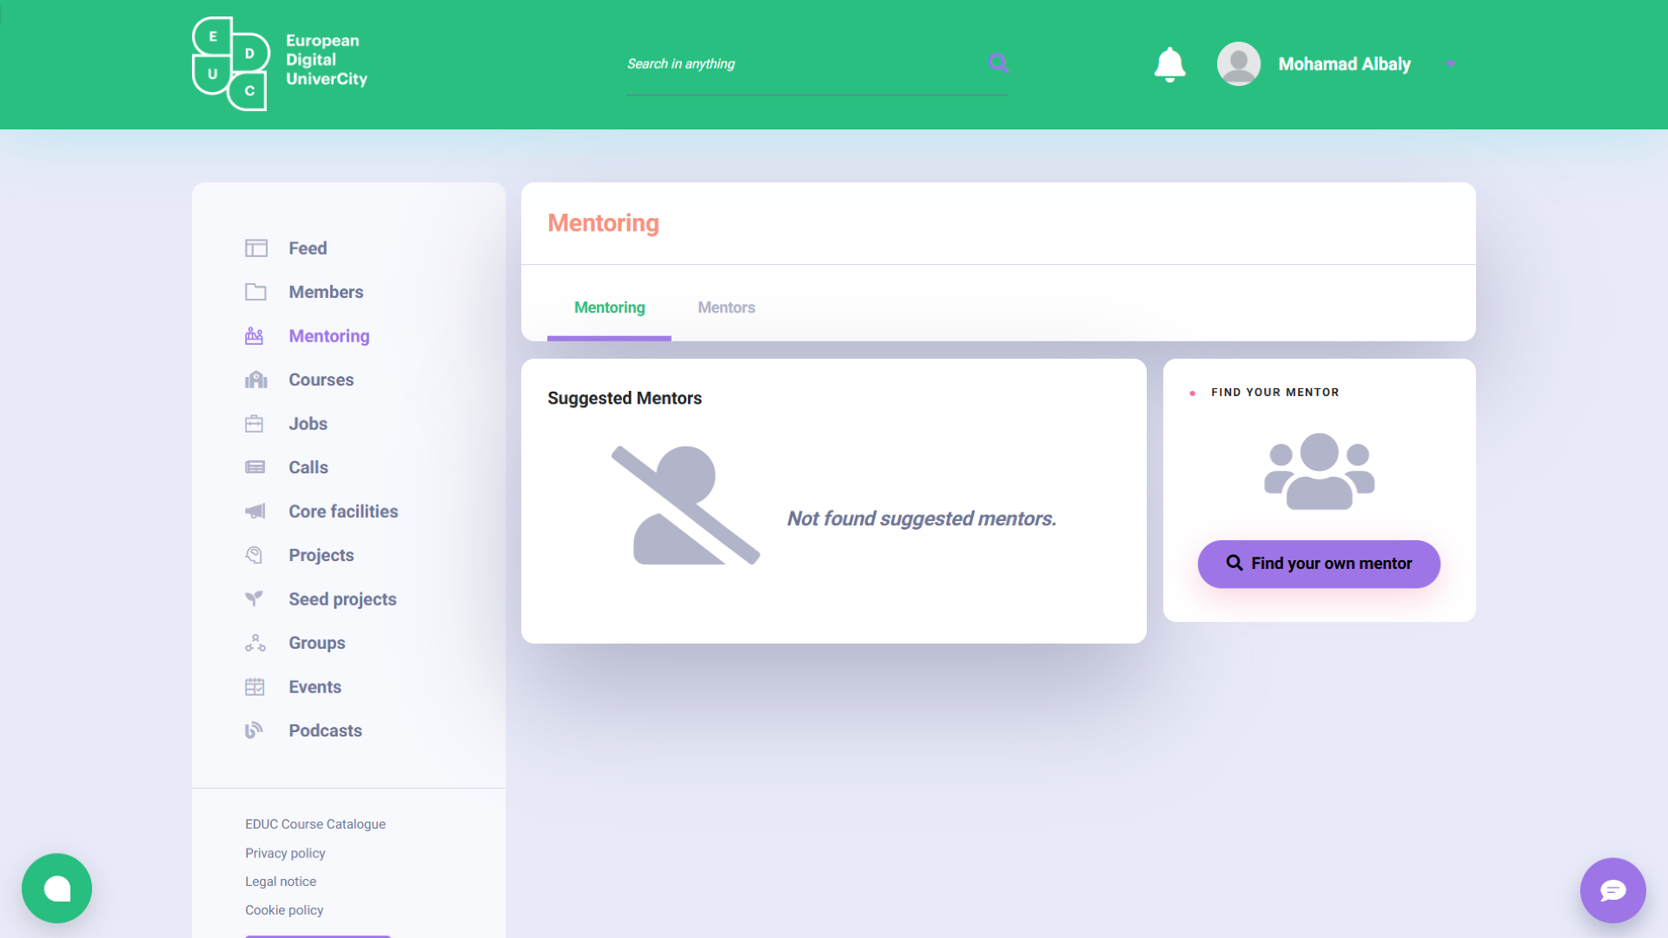The image size is (1668, 938).
Task: Click the user avatar picture
Action: click(x=1238, y=64)
